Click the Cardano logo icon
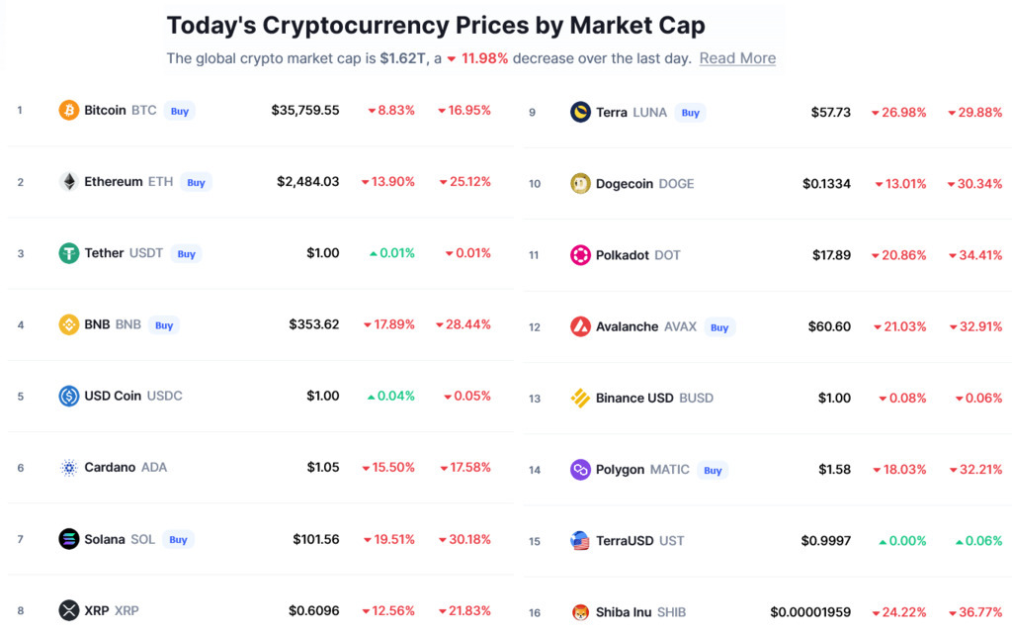1012x633 pixels. point(69,467)
